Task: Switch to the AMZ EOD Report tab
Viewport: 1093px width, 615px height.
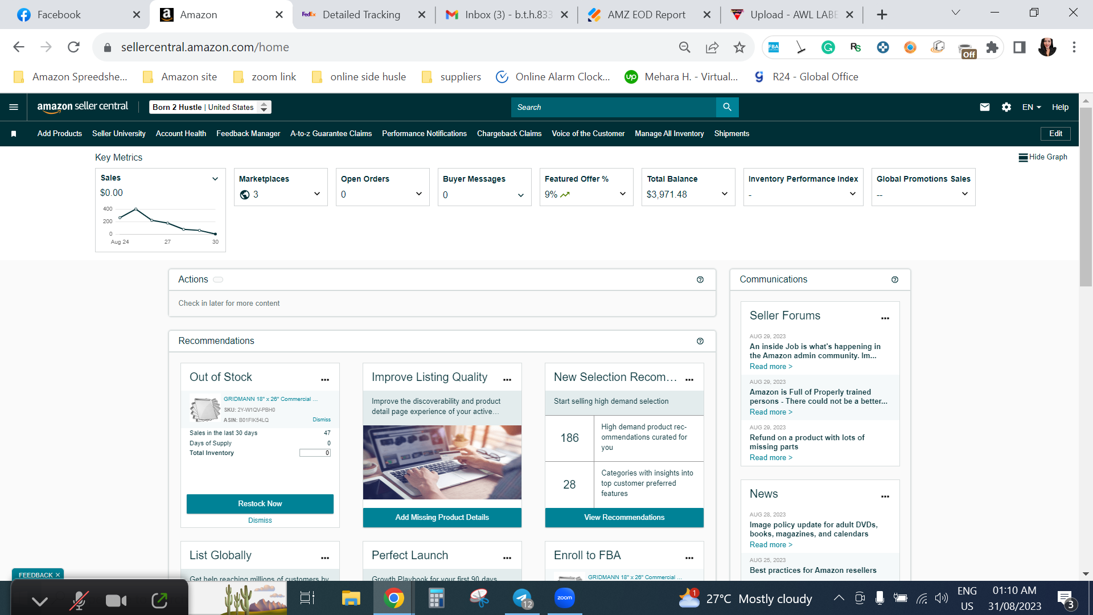Action: click(649, 15)
